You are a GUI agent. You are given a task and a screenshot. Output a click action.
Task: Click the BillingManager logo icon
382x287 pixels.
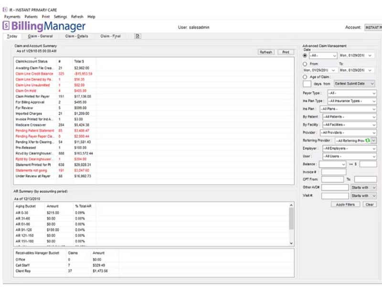6,26
